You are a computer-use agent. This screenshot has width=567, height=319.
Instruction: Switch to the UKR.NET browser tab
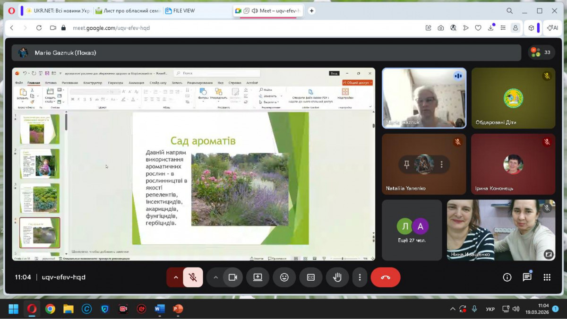click(57, 11)
